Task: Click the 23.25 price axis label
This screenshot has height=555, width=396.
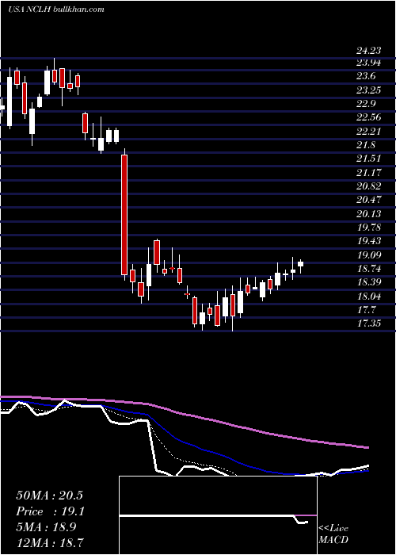Action: click(x=369, y=90)
